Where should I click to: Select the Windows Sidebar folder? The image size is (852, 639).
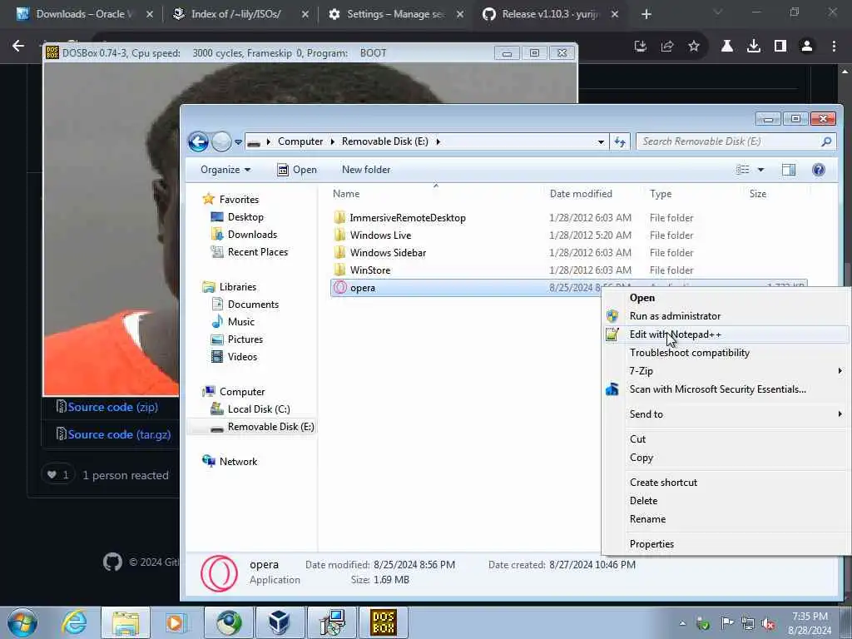click(x=388, y=253)
